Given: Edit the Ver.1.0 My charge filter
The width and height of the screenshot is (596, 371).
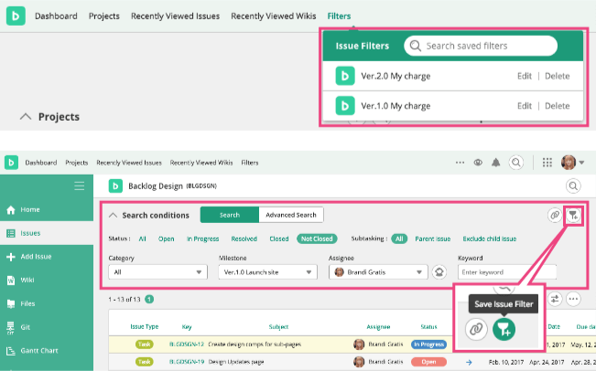Looking at the screenshot, I should (525, 106).
